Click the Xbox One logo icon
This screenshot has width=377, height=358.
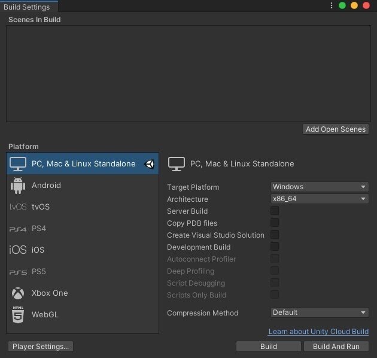pos(18,293)
